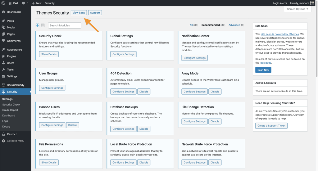
Task: Click the Pages icon in sidebar
Action: point(3,34)
